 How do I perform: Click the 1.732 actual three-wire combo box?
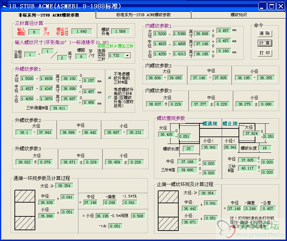click(x=119, y=55)
